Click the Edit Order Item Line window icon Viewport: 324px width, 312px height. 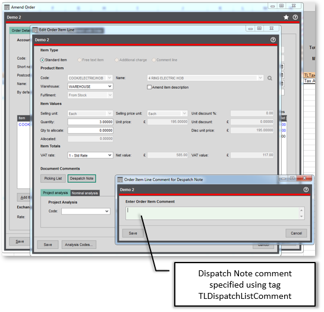tap(35, 30)
